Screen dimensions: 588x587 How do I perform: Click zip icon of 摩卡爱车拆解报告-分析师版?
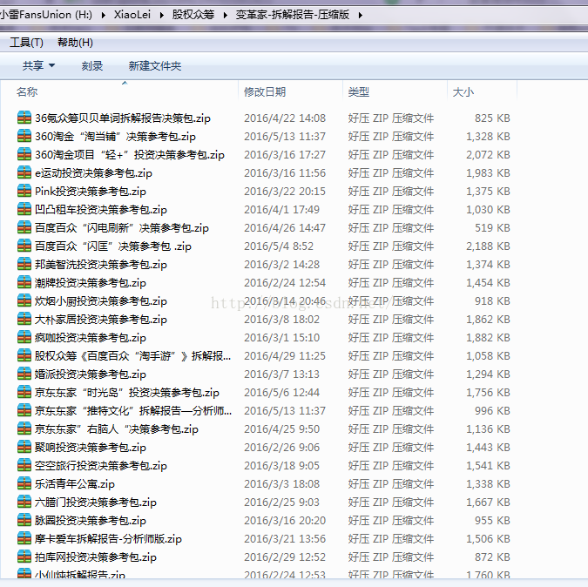[24, 538]
